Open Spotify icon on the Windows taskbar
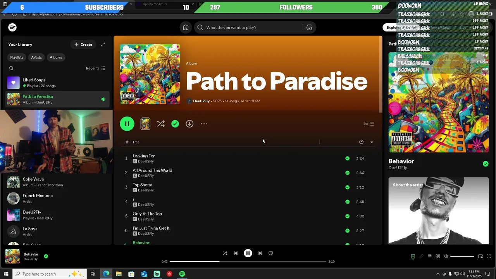The image size is (496, 279). 182,274
